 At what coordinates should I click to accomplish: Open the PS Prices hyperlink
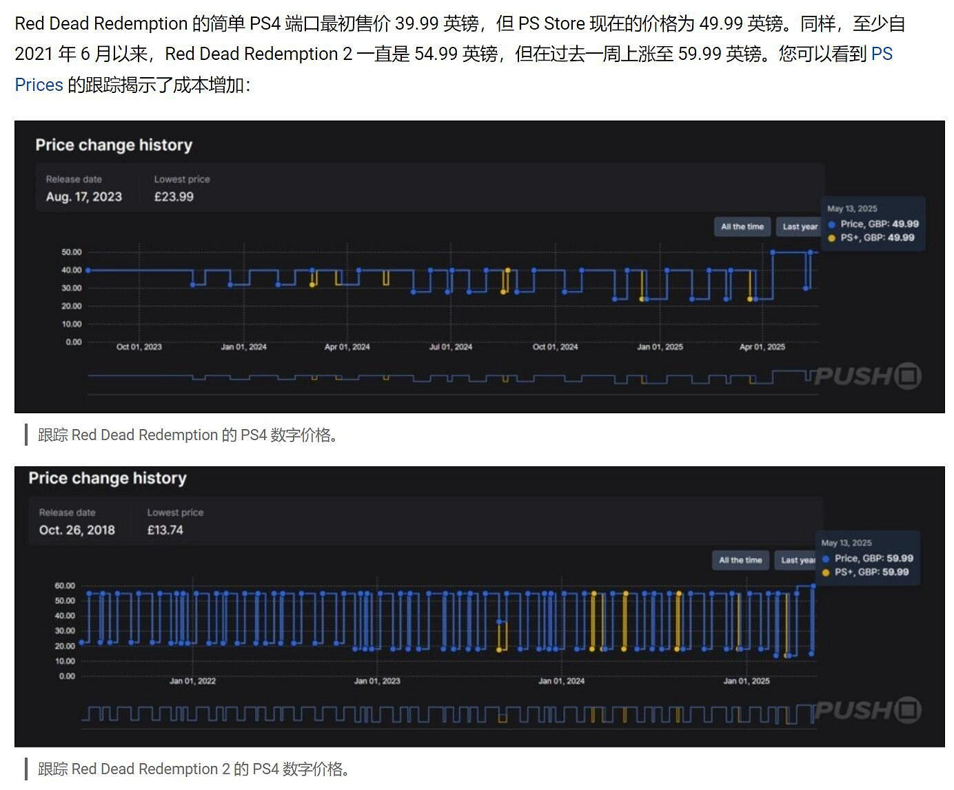[881, 54]
